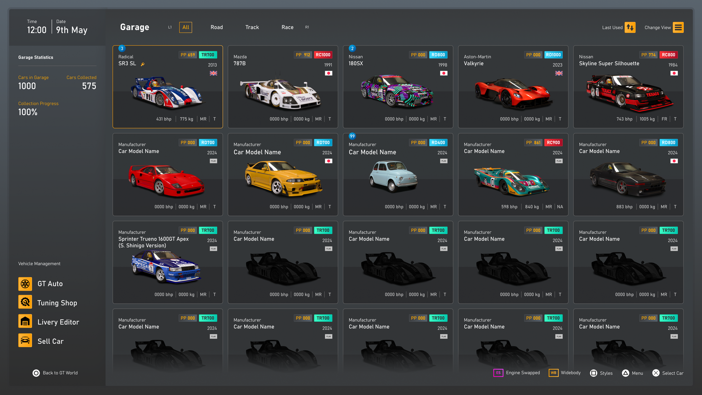Toggle Last Used sort order arrows
The image size is (702, 395).
tap(630, 28)
